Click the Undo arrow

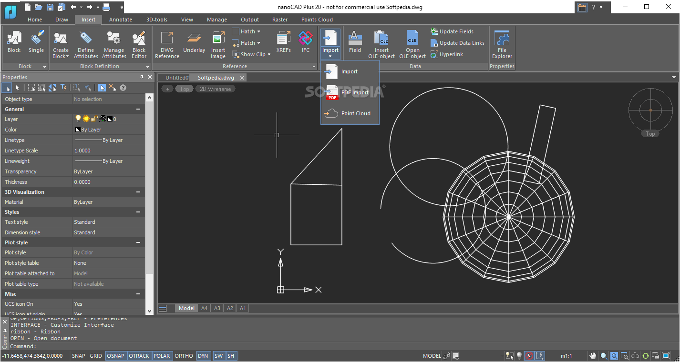pos(73,7)
